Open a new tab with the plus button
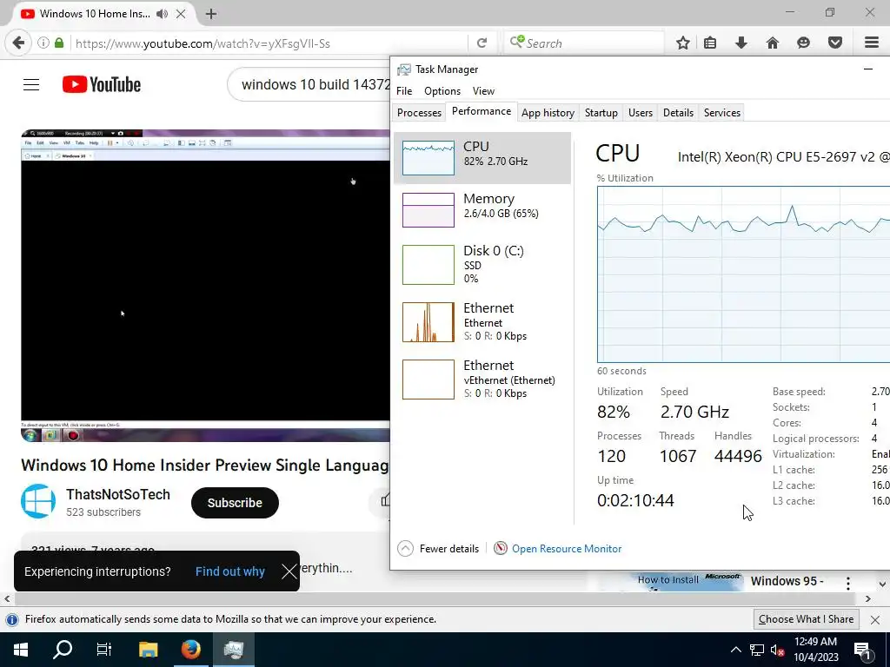Image resolution: width=890 pixels, height=667 pixels. coord(211,14)
